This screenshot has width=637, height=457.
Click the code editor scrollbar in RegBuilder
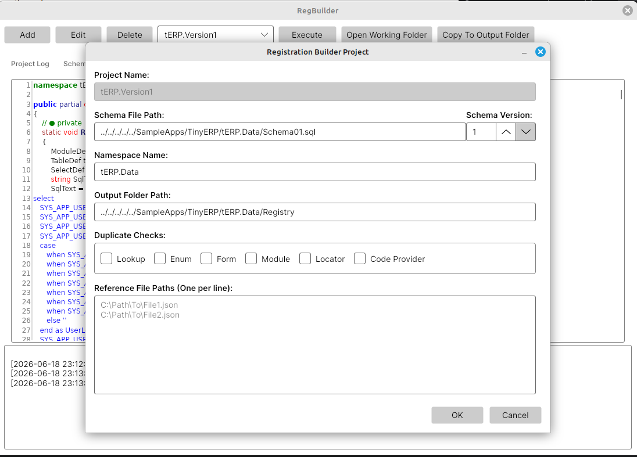621,95
